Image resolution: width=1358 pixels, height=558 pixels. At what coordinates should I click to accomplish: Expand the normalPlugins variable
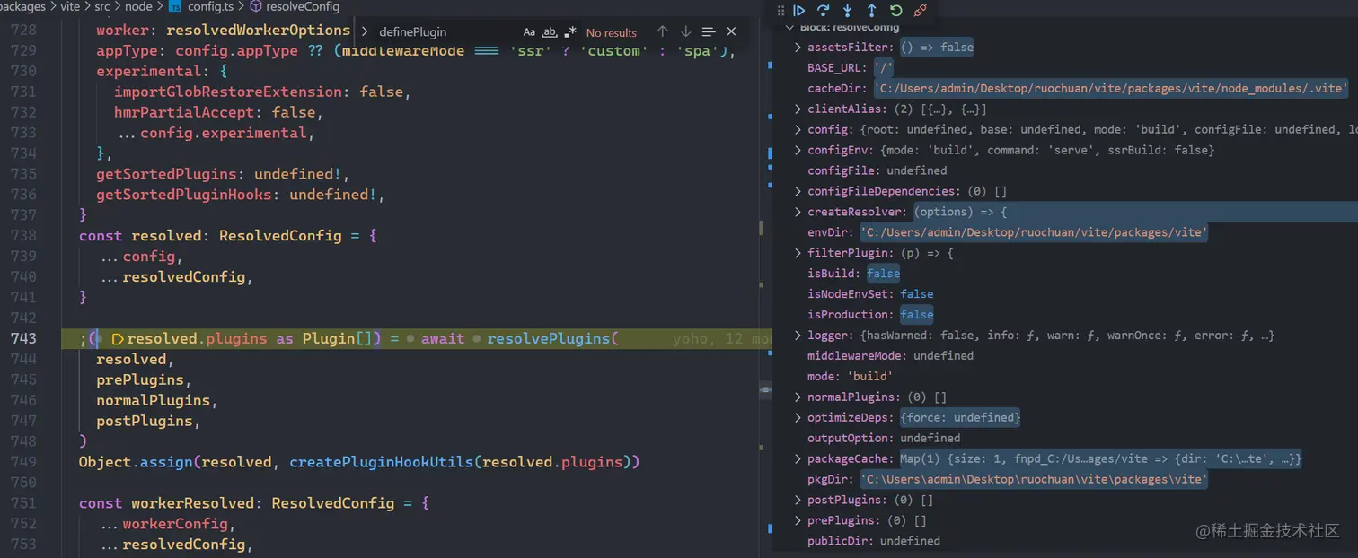pyautogui.click(x=798, y=397)
